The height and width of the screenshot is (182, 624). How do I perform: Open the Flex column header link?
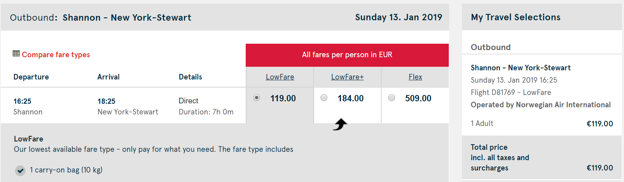415,77
